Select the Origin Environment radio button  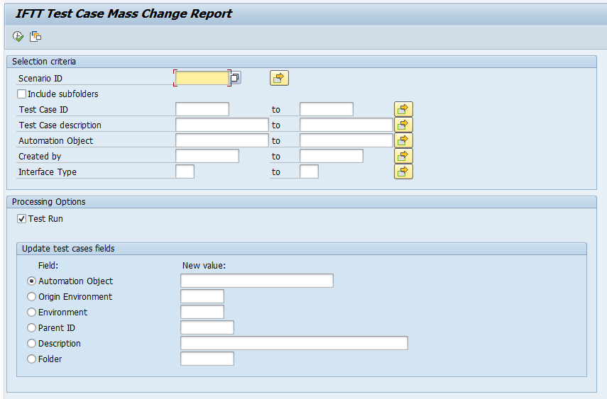[x=32, y=296]
